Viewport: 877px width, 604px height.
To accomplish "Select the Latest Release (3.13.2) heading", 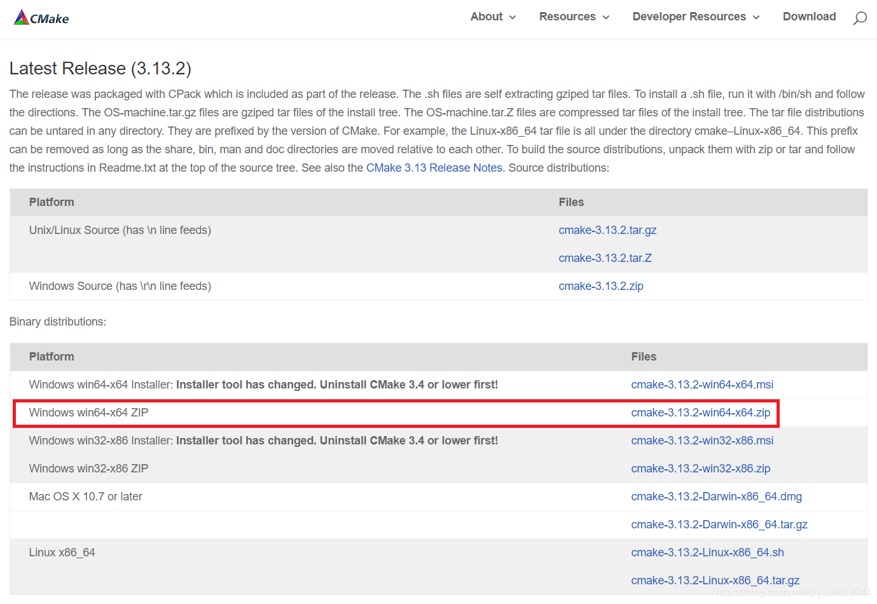I will (x=100, y=69).
